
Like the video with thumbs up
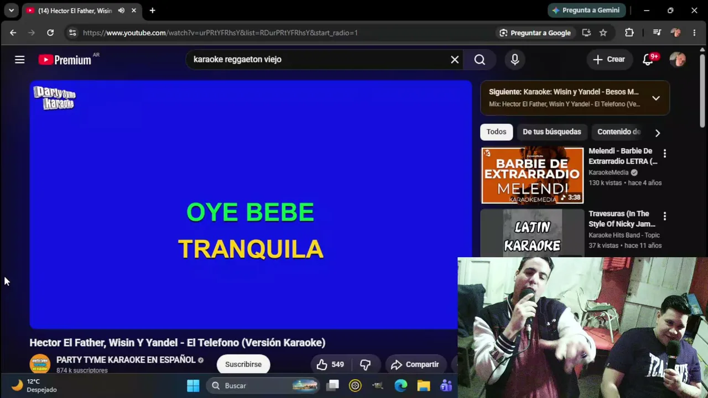(331, 364)
